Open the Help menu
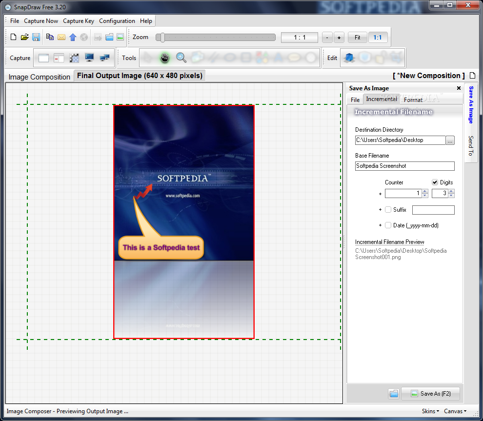The width and height of the screenshot is (483, 421). click(146, 21)
